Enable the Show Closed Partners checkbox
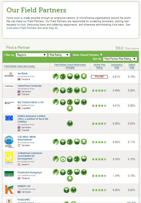The height and width of the screenshot is (203, 141). coord(101,54)
